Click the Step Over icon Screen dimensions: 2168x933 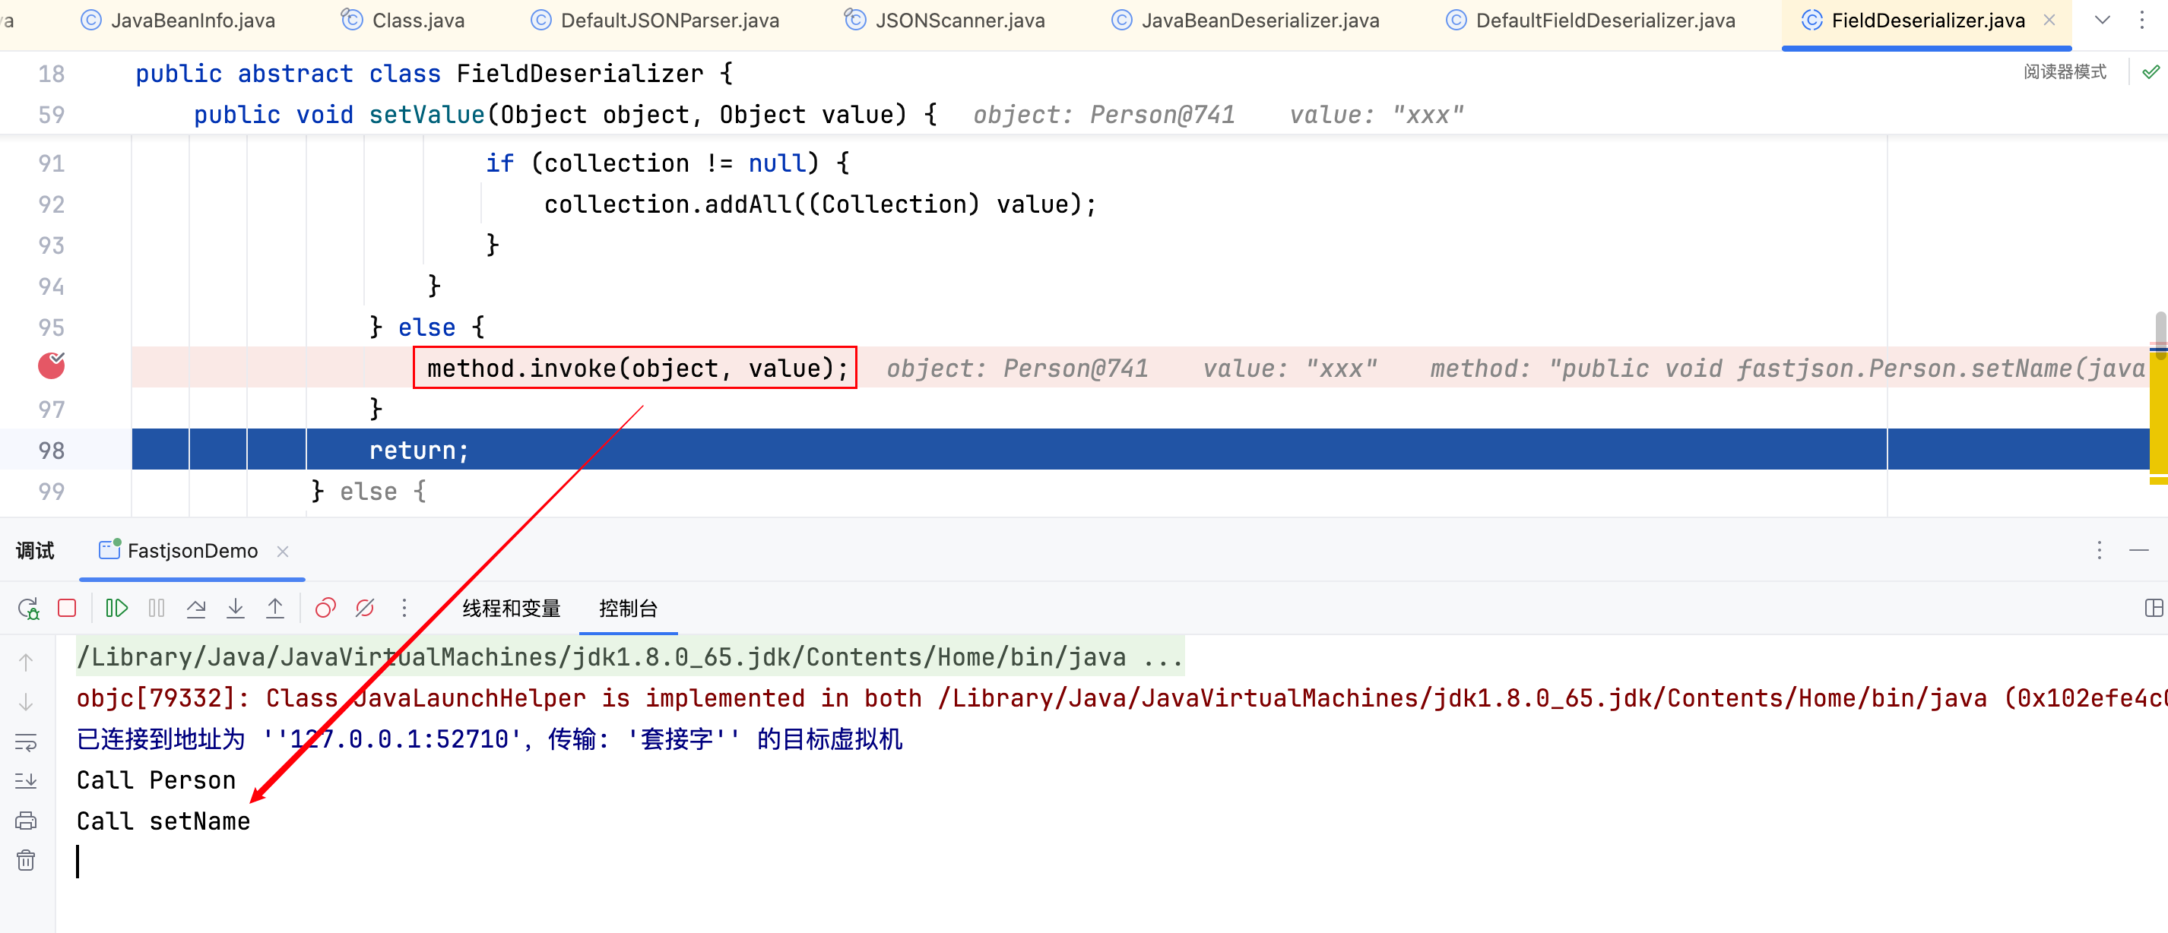pos(196,609)
